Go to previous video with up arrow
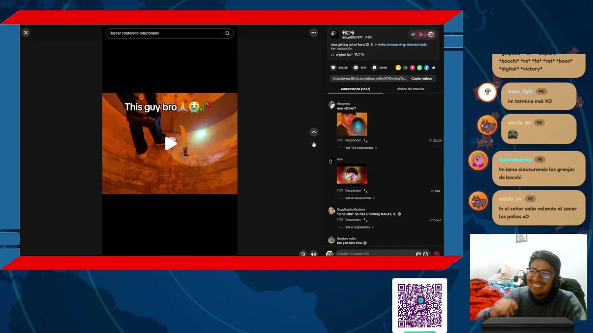The image size is (593, 333). [x=314, y=132]
